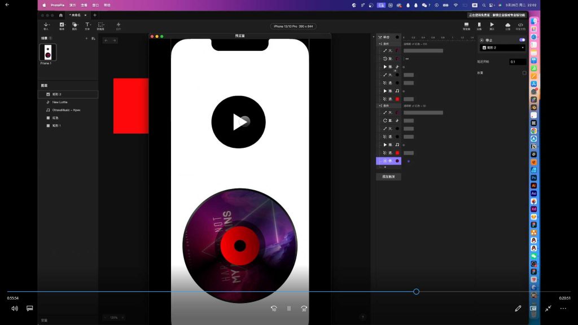Check the checkbox in response properties panel
The width and height of the screenshot is (578, 325).
click(524, 73)
